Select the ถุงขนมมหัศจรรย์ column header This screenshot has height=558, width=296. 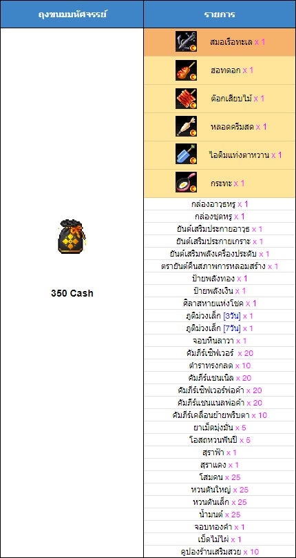pyautogui.click(x=72, y=14)
